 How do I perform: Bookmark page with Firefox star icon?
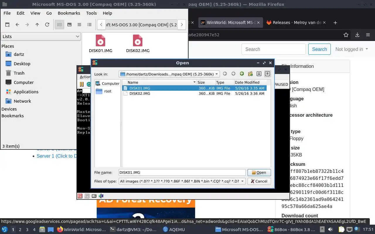pos(346,35)
